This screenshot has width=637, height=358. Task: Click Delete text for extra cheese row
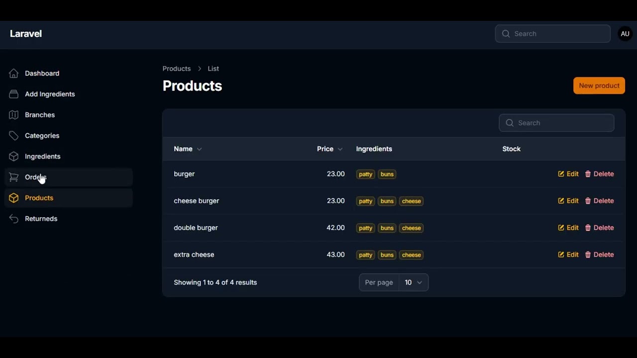(x=604, y=255)
